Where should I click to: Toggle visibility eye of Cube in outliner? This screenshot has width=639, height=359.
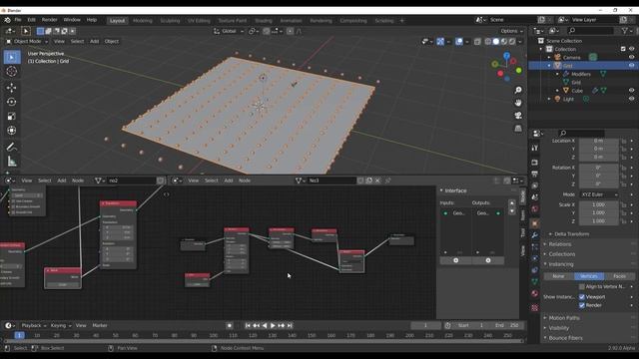(x=631, y=91)
